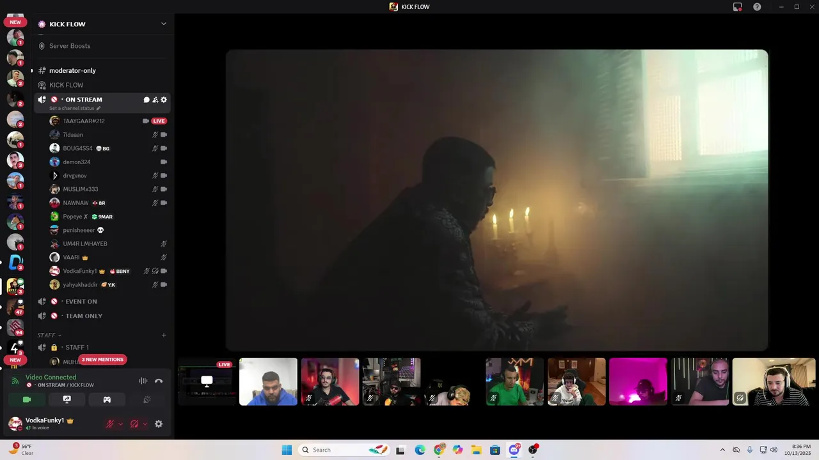Open User Settings gear
This screenshot has height=460, width=819.
click(x=159, y=424)
